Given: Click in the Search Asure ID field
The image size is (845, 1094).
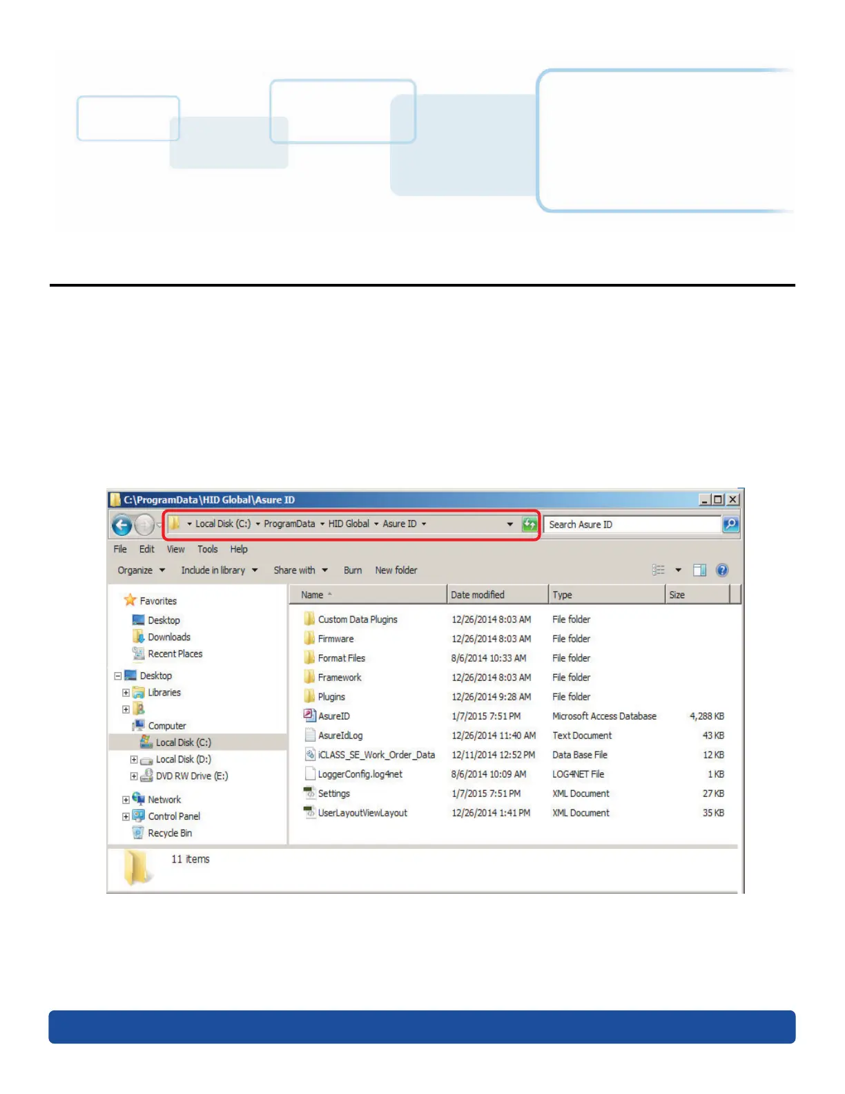Looking at the screenshot, I should click(x=632, y=524).
